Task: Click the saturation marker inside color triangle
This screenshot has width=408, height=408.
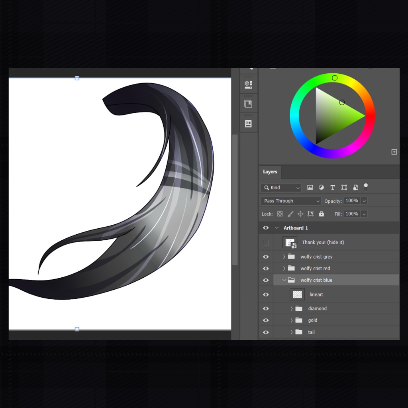Action: [x=342, y=102]
